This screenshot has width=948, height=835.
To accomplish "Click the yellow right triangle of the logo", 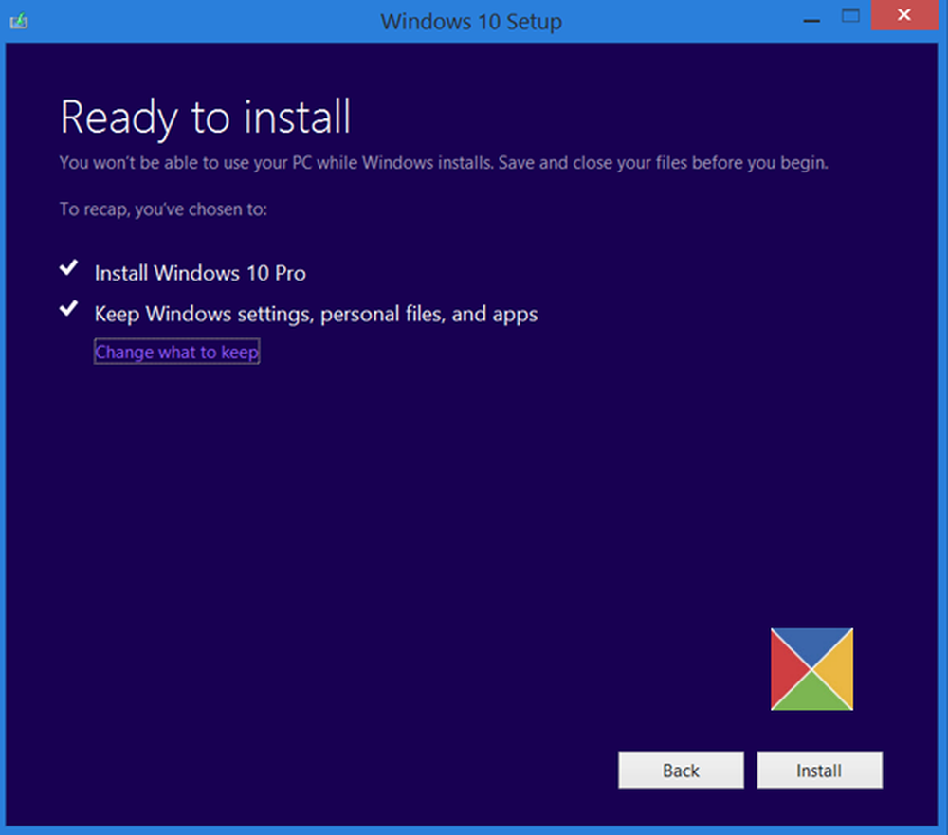I will coord(838,669).
